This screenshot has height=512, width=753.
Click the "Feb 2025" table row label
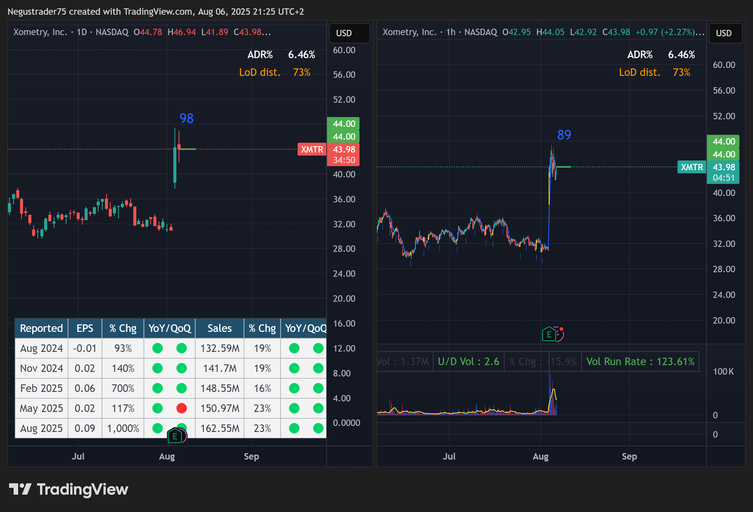tap(42, 388)
